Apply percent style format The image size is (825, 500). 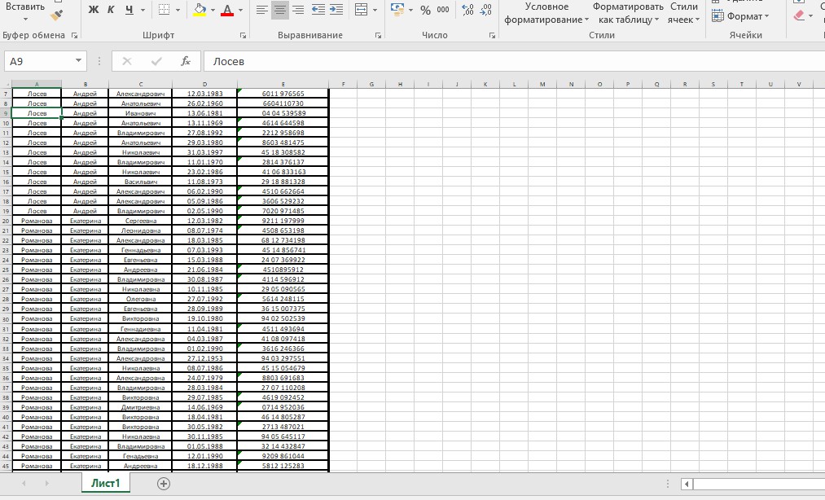click(x=426, y=10)
